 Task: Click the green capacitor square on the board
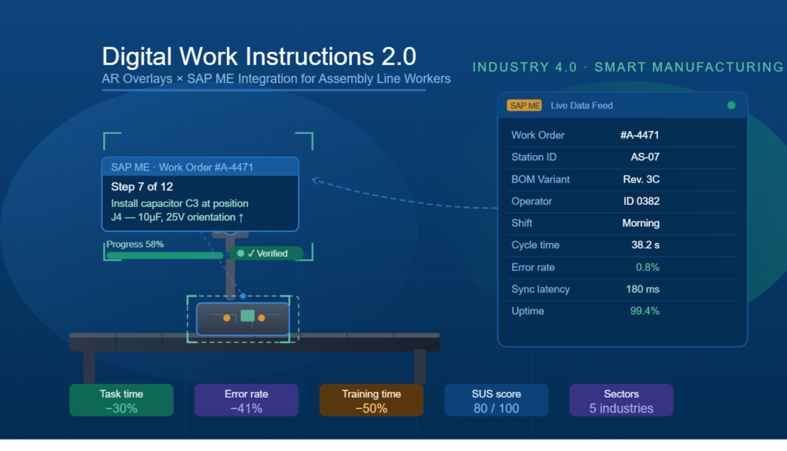click(x=247, y=316)
